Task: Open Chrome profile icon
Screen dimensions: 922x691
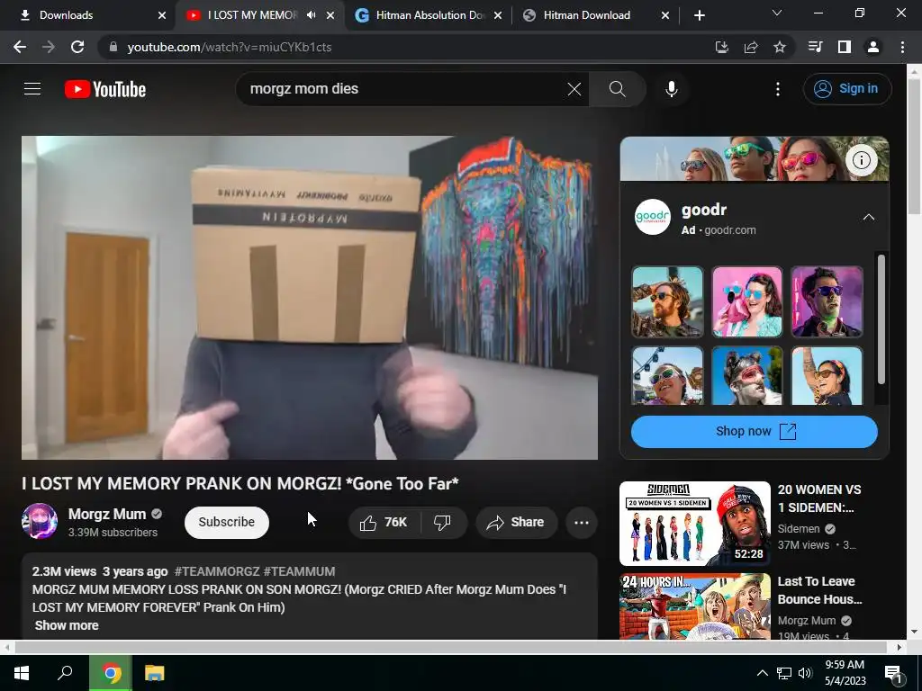Action: [873, 47]
